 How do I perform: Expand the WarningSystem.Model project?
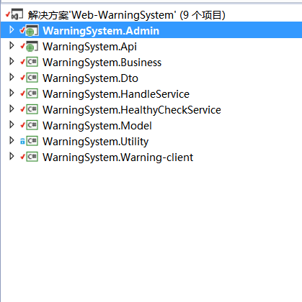click(x=12, y=124)
